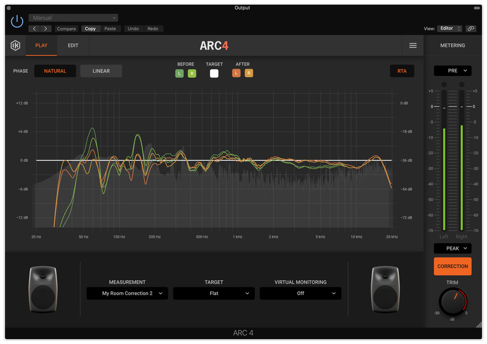Go to next preset arrow
The height and width of the screenshot is (344, 487).
click(46, 29)
